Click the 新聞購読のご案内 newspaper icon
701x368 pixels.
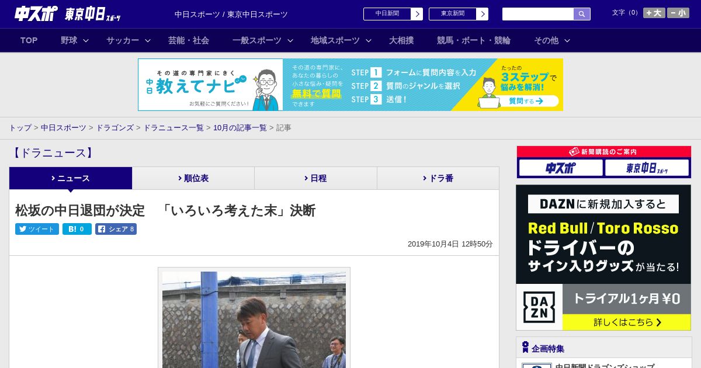(x=574, y=151)
